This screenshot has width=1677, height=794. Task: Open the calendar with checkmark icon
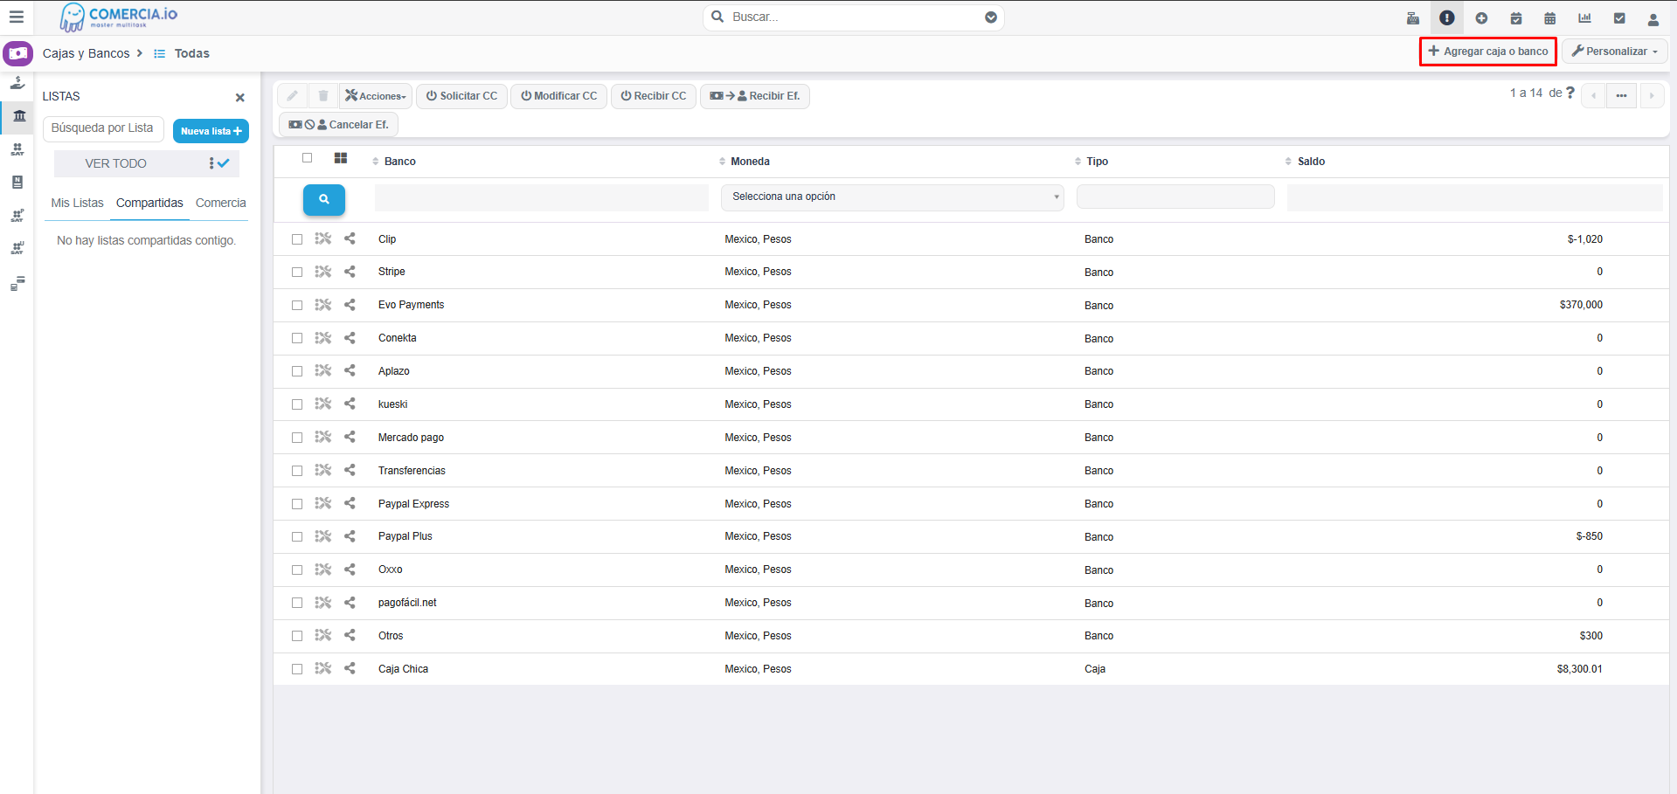(1516, 17)
